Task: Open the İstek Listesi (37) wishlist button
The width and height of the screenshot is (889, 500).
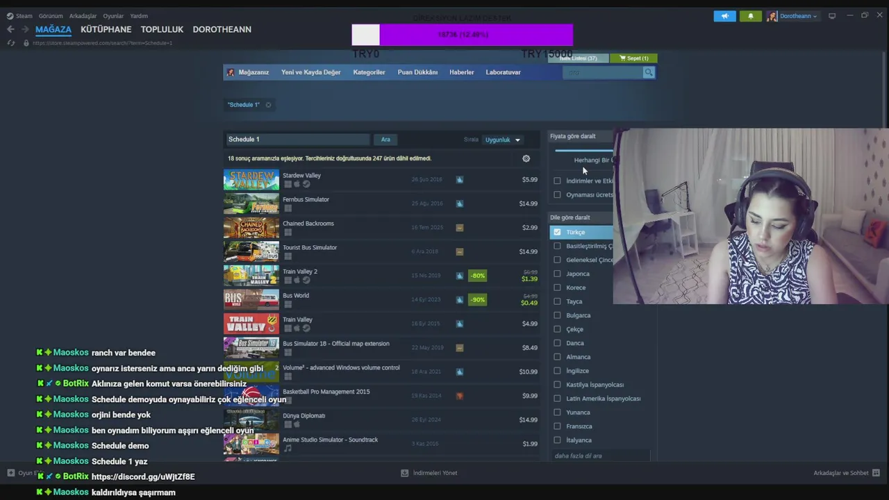Action: pos(578,58)
